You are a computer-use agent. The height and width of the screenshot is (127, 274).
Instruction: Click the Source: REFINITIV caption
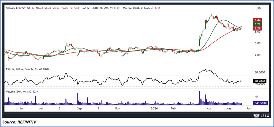tap(19, 122)
